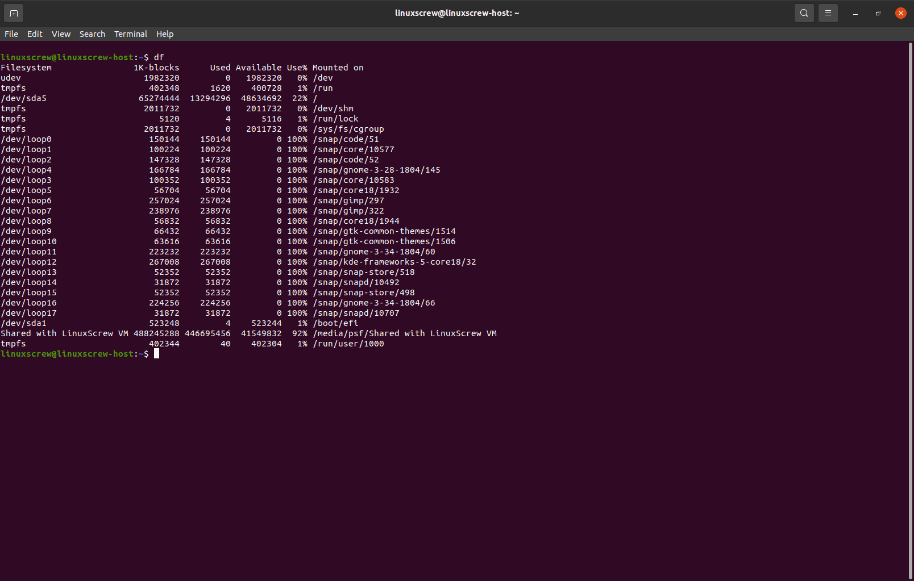Open a new terminal tab
This screenshot has width=914, height=581.
click(x=13, y=12)
